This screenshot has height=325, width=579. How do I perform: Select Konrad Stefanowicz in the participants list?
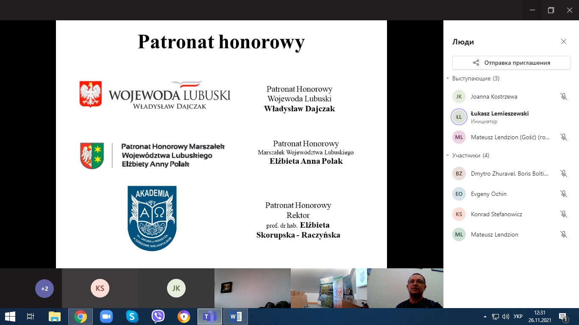pyautogui.click(x=511, y=214)
